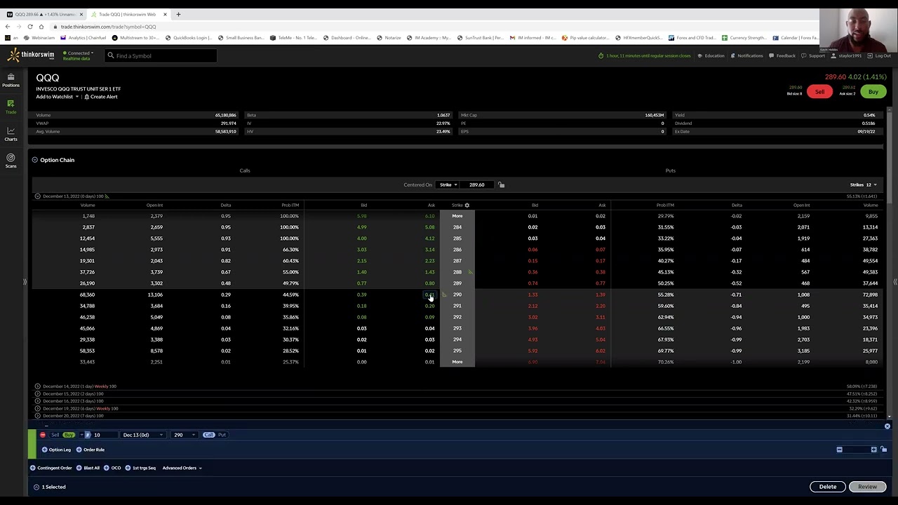Go back in browser history
This screenshot has height=505, width=898.
pos(8,27)
